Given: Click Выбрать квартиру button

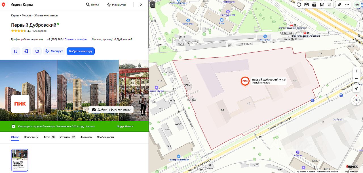Looking at the screenshot, I should pyautogui.click(x=81, y=51).
